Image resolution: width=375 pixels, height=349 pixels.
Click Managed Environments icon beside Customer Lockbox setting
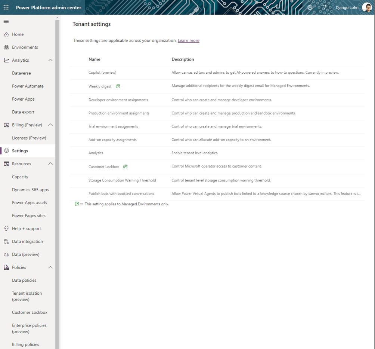[x=125, y=166]
